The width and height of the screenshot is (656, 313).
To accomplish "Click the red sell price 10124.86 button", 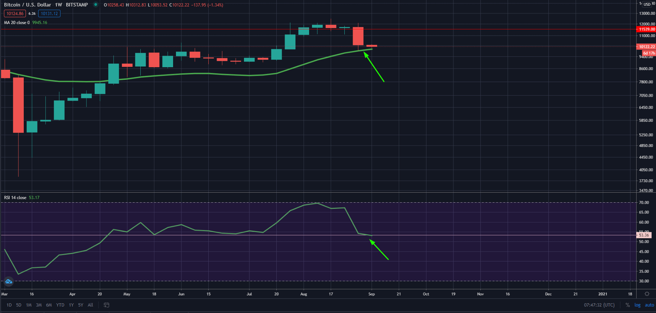I will (x=15, y=14).
